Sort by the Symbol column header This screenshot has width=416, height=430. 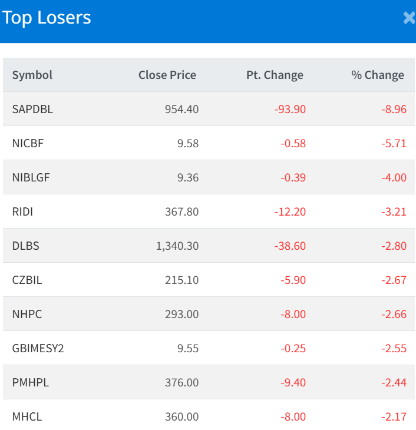(x=32, y=75)
